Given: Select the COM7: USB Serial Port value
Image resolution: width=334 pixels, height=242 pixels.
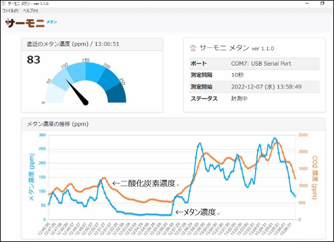Looking at the screenshot, I should tap(261, 64).
